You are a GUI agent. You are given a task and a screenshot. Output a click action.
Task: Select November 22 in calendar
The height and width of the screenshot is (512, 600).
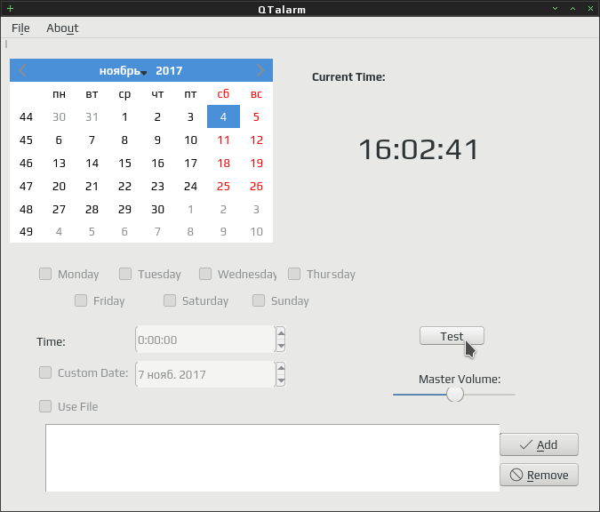pos(124,187)
